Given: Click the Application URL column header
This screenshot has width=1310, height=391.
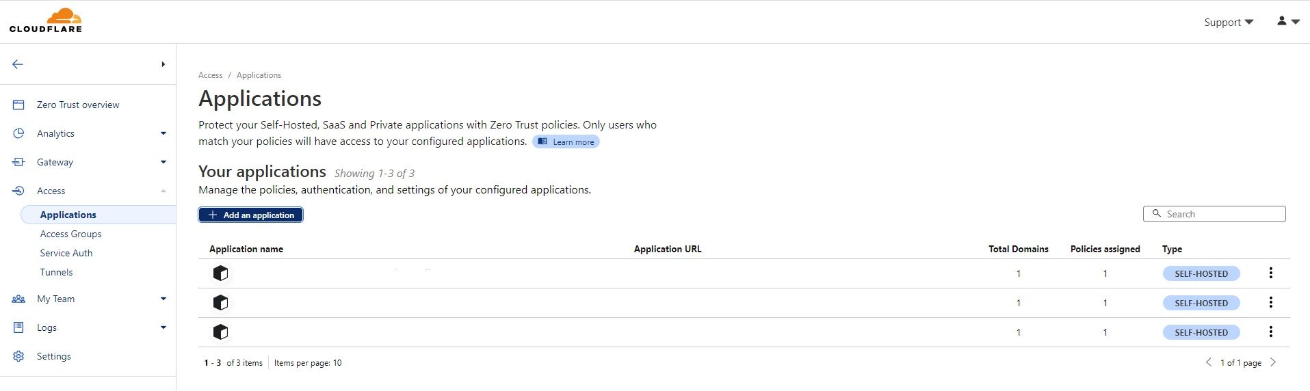Looking at the screenshot, I should (x=668, y=249).
